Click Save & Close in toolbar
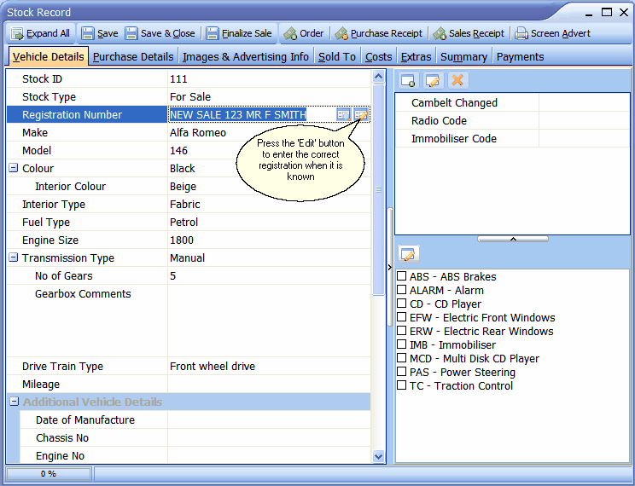This screenshot has height=486, width=635. coord(160,33)
